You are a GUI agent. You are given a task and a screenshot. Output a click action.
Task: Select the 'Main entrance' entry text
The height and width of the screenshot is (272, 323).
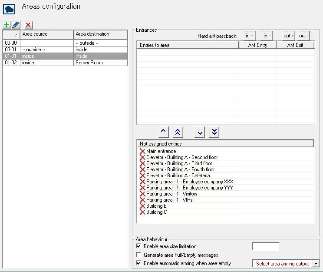point(161,151)
